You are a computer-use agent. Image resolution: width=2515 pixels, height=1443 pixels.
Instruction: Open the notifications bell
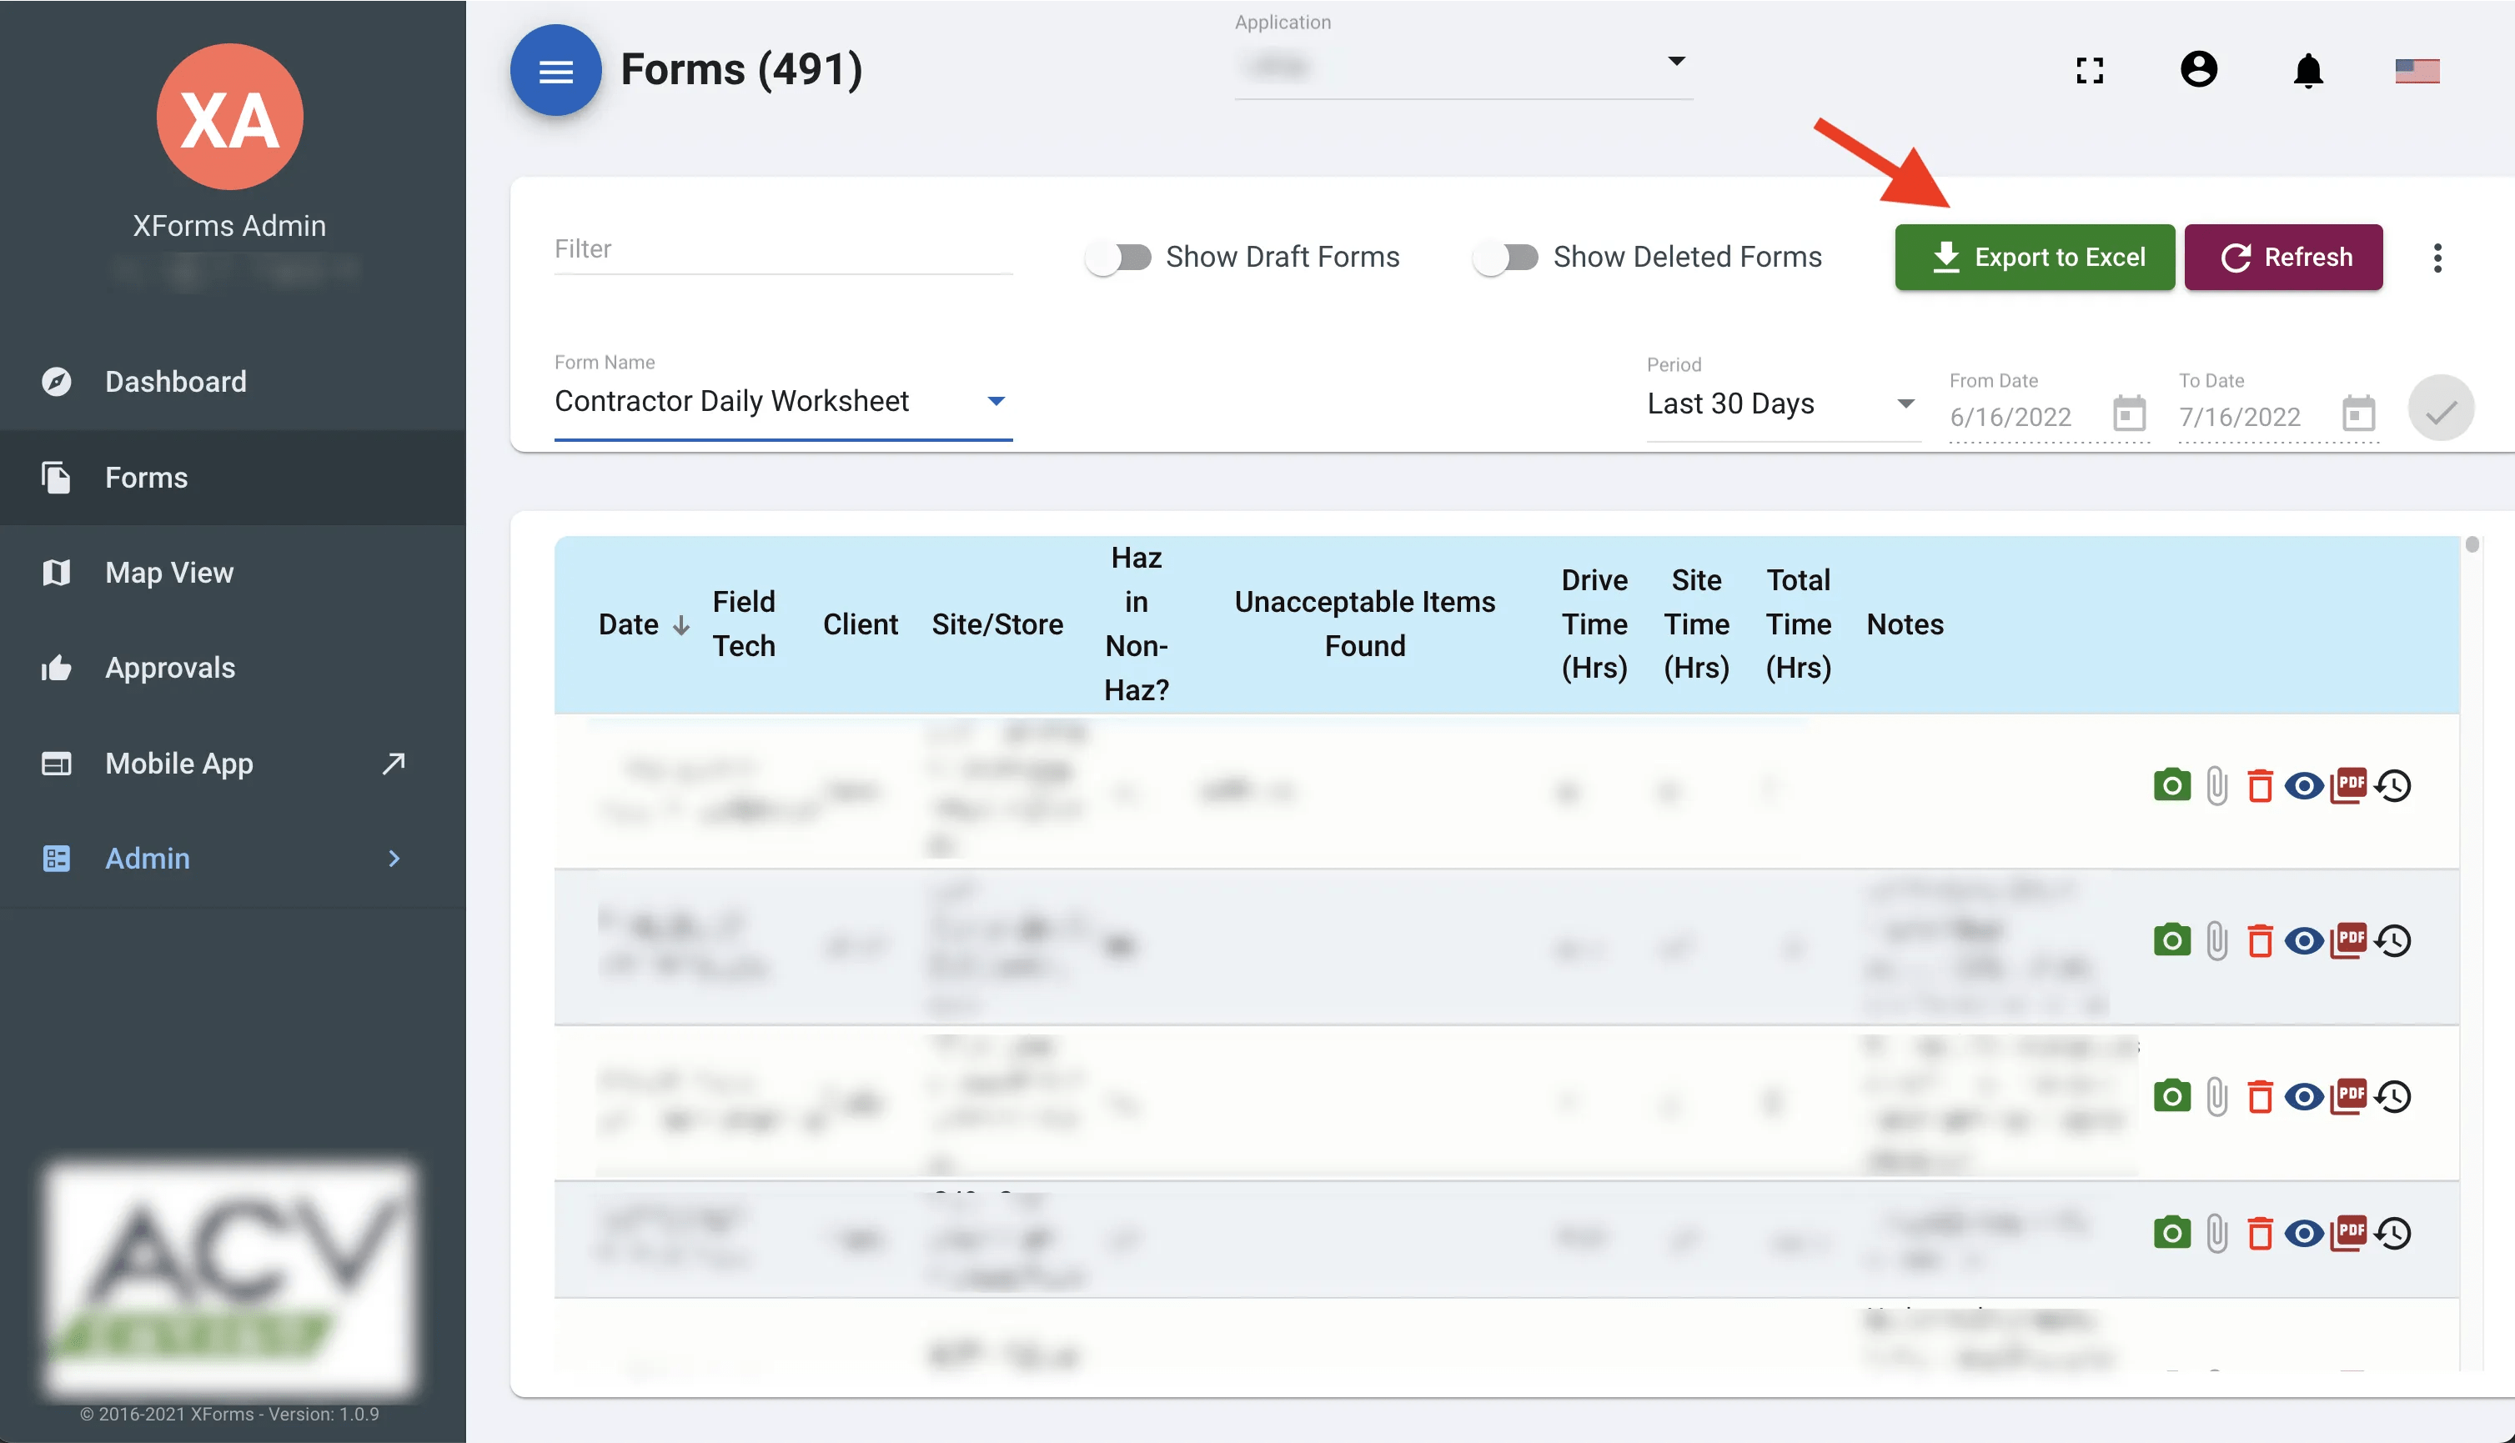[2308, 70]
